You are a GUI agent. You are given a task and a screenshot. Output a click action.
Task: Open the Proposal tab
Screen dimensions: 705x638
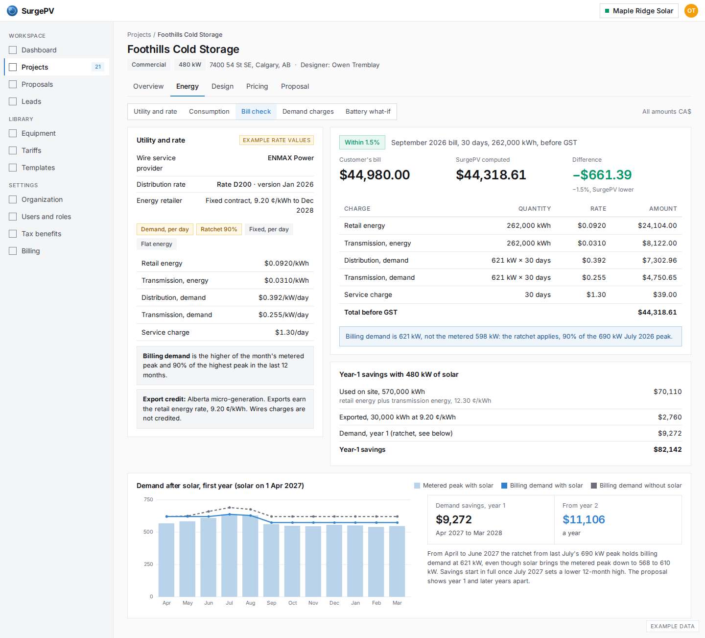(x=295, y=86)
